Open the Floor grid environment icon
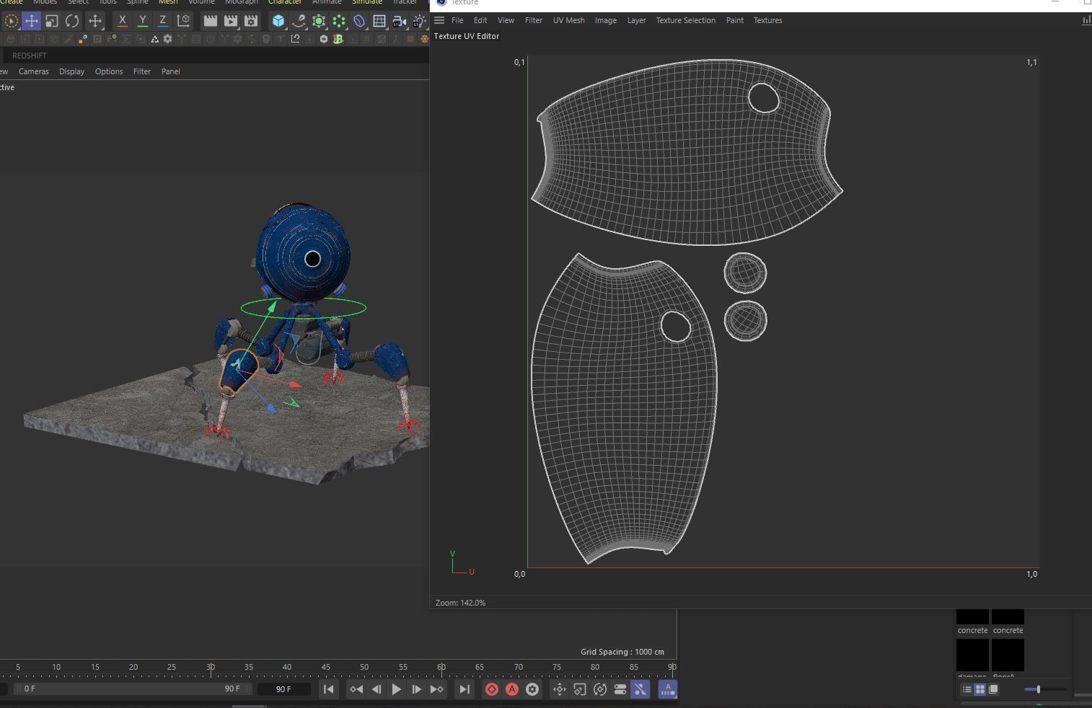 tap(379, 21)
